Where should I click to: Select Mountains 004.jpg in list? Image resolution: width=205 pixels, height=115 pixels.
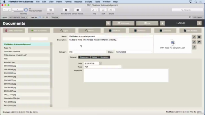tap(26, 98)
